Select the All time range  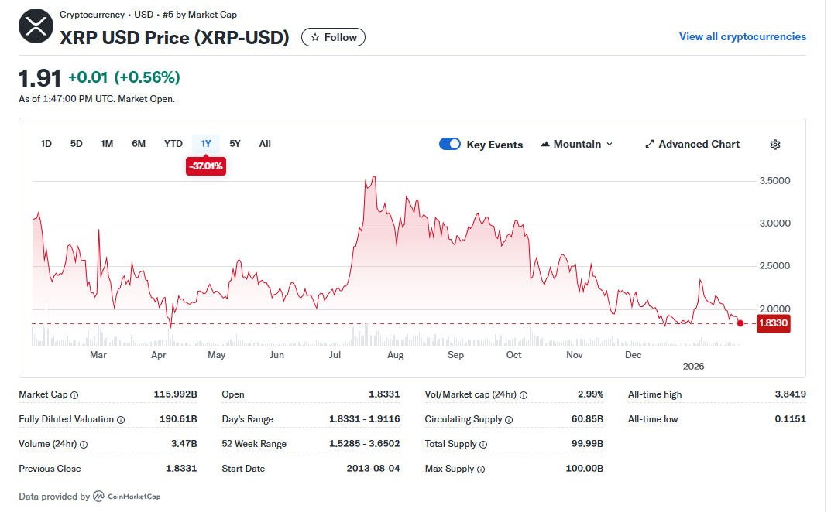(x=265, y=144)
